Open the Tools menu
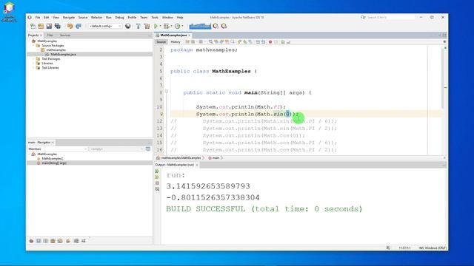Viewport: 474px width, 266px height. pos(155,18)
